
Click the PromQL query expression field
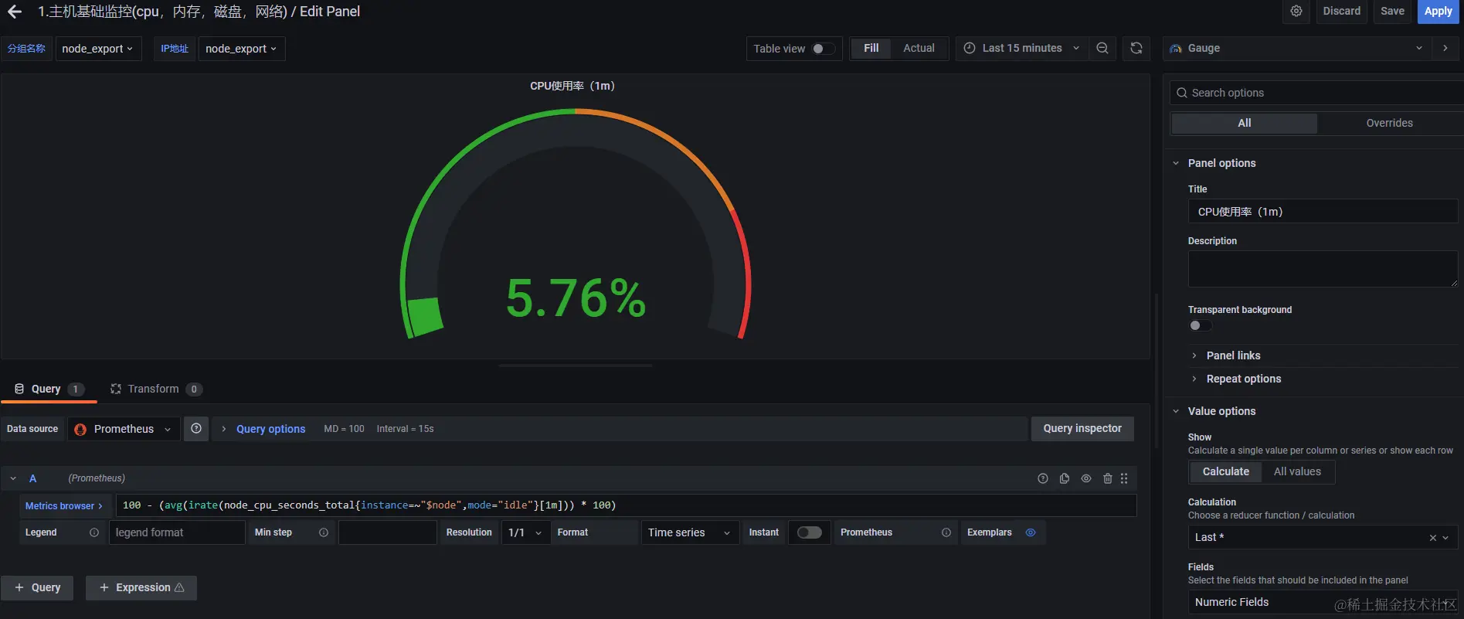pos(626,505)
